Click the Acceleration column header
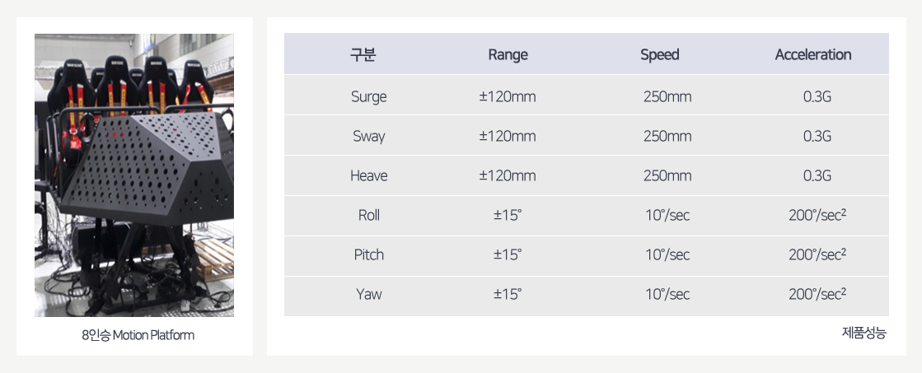 813,55
